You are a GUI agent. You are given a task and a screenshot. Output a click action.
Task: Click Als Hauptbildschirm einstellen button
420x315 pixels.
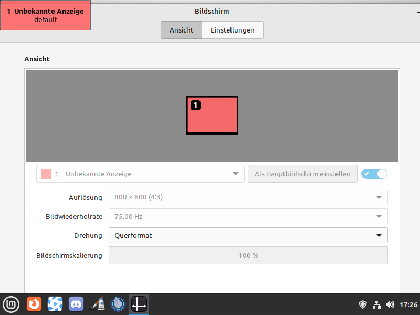[x=302, y=174]
